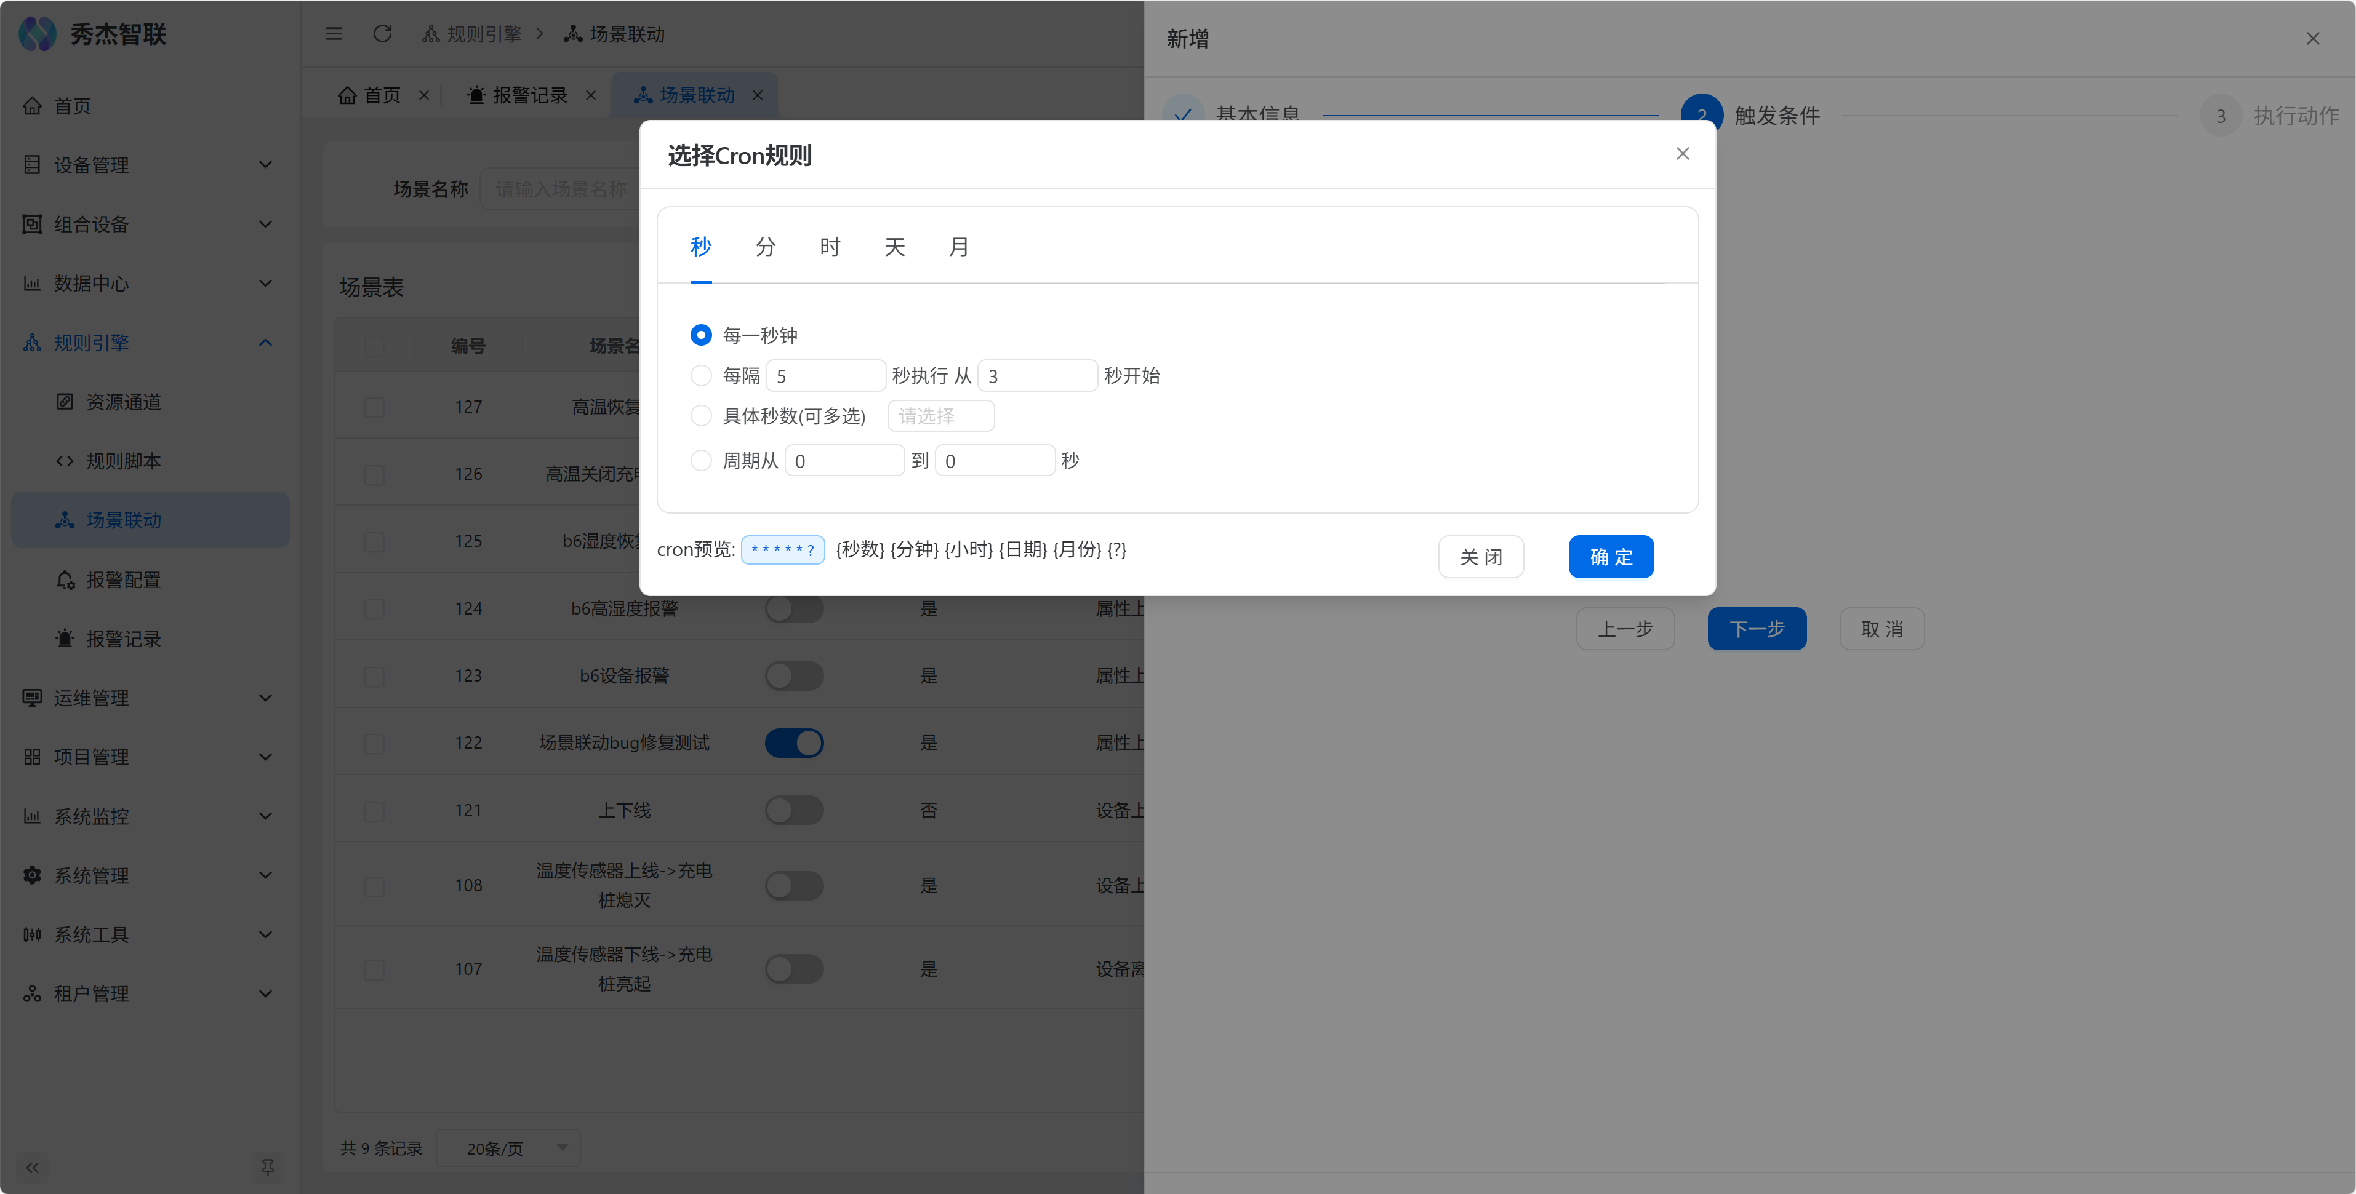
Task: Click the refresh icon in top bar
Action: (x=382, y=34)
